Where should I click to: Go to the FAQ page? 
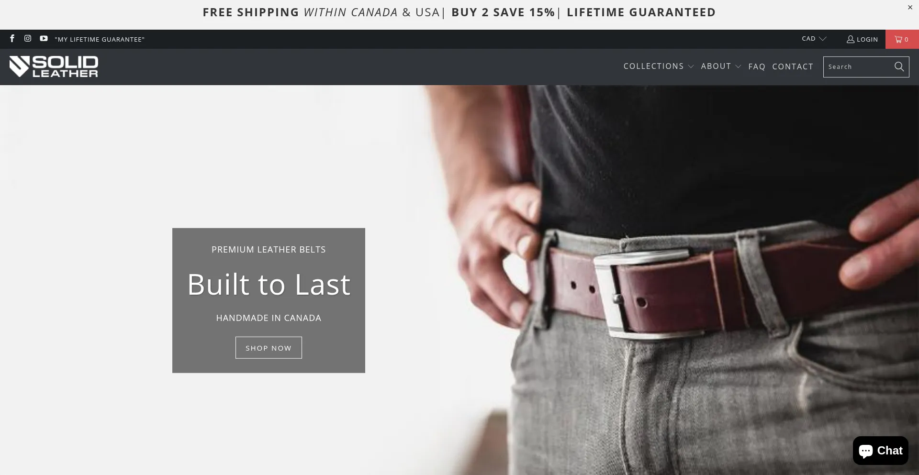[757, 67]
